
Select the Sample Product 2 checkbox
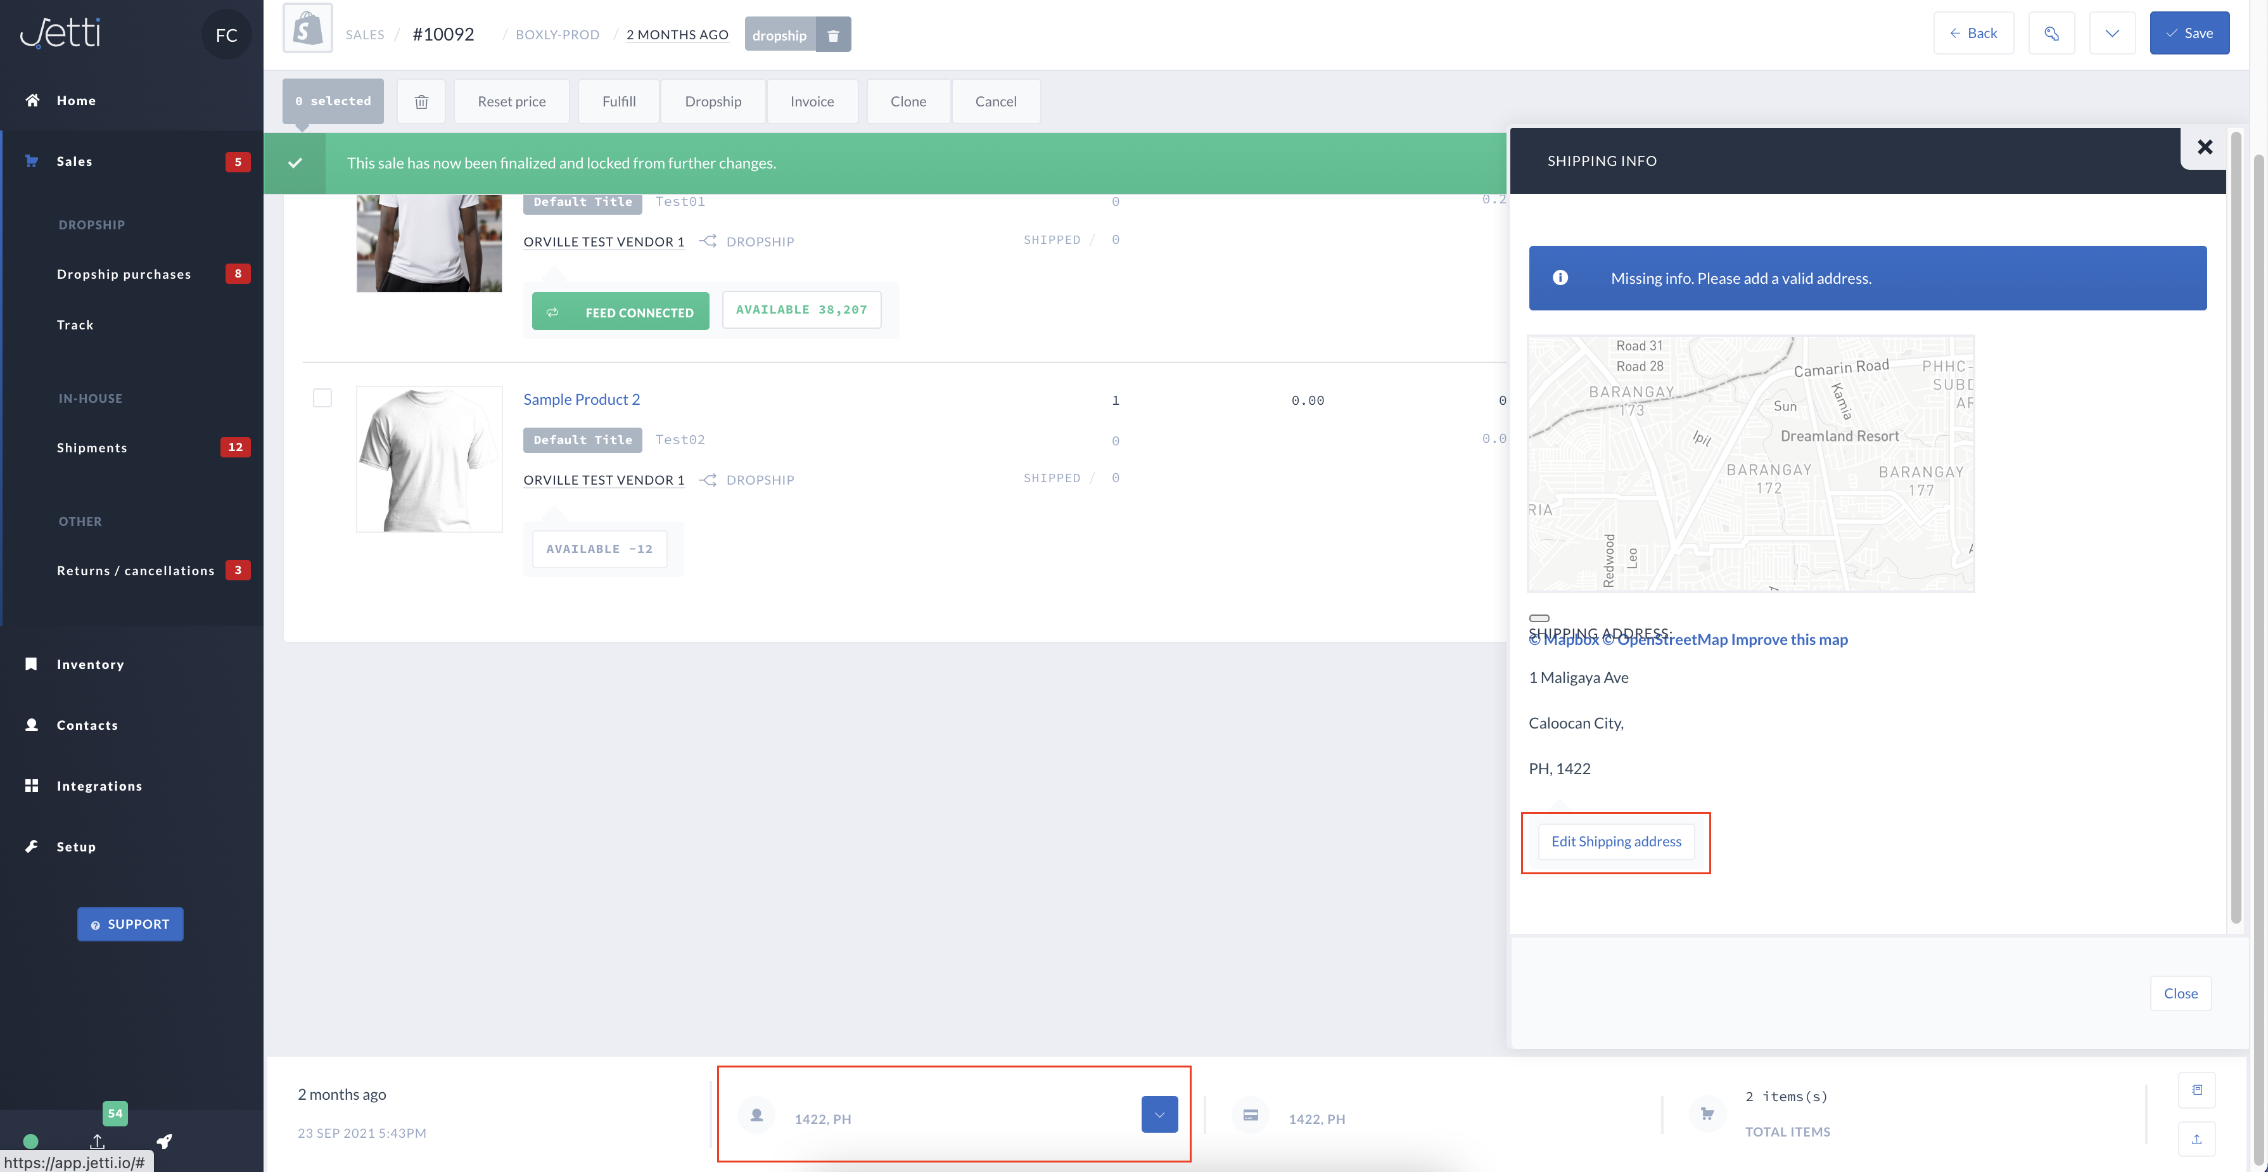tap(323, 398)
